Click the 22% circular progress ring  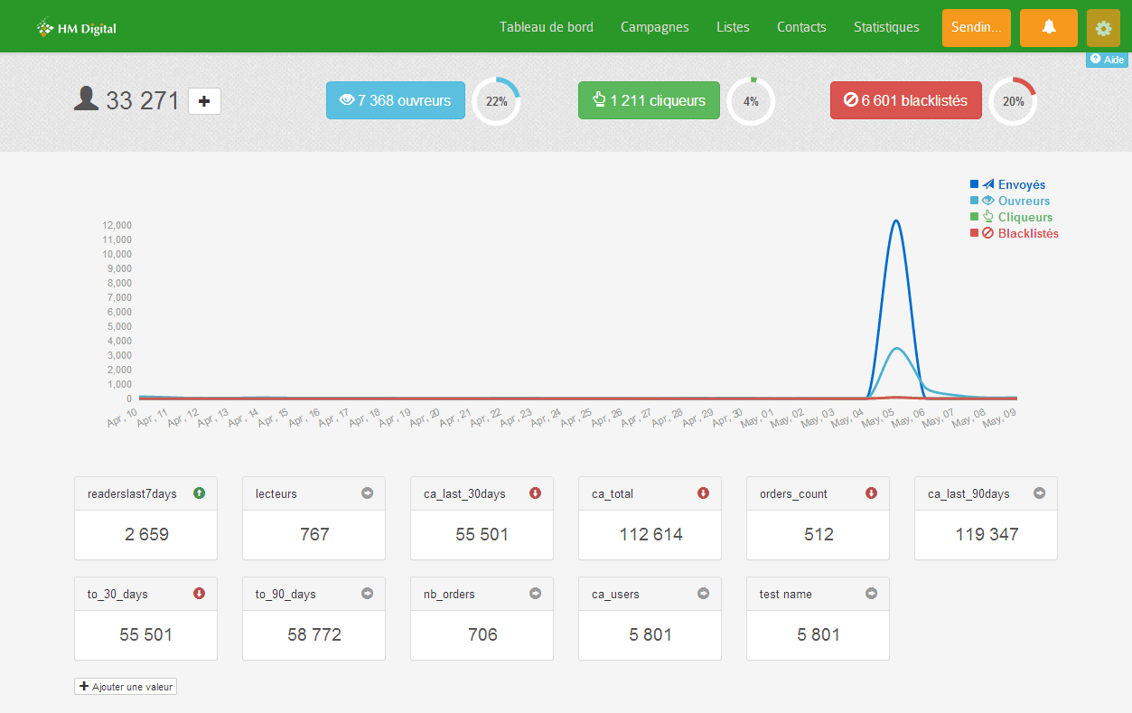[x=497, y=101]
